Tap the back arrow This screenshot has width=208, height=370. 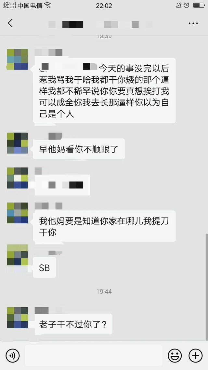10,23
